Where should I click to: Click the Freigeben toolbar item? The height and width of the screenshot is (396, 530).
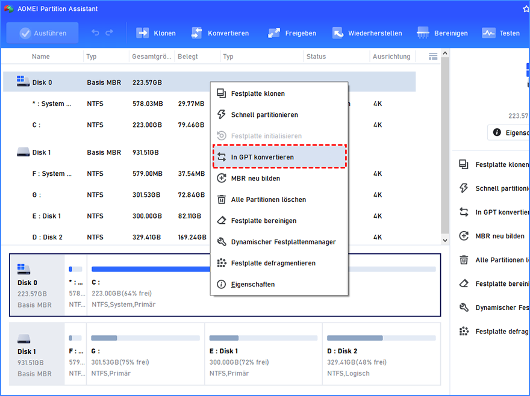pos(291,33)
